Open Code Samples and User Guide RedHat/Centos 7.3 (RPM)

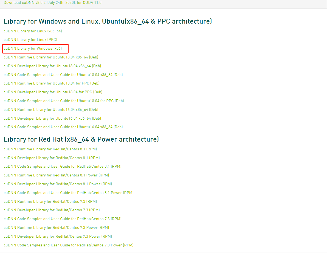[63, 219]
